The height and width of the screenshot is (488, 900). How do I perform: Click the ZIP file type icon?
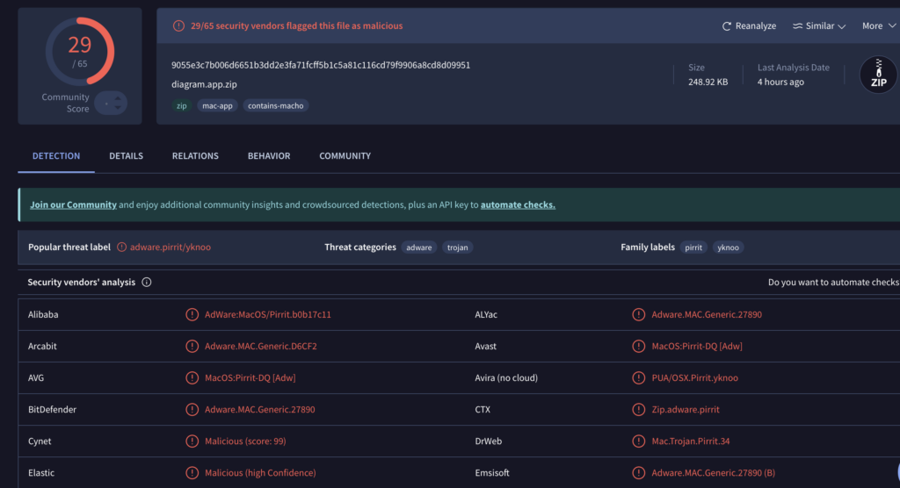[878, 75]
